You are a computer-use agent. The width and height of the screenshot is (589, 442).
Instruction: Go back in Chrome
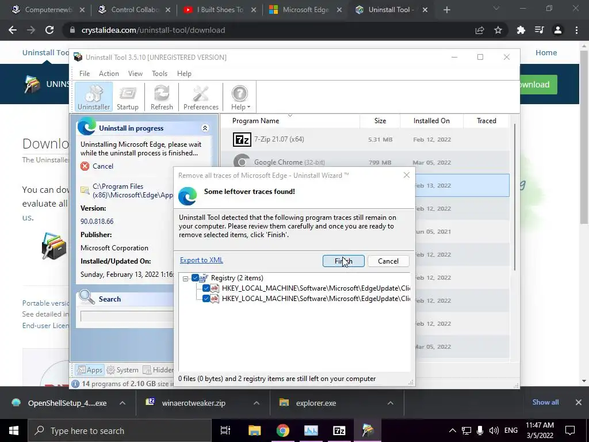coord(13,30)
